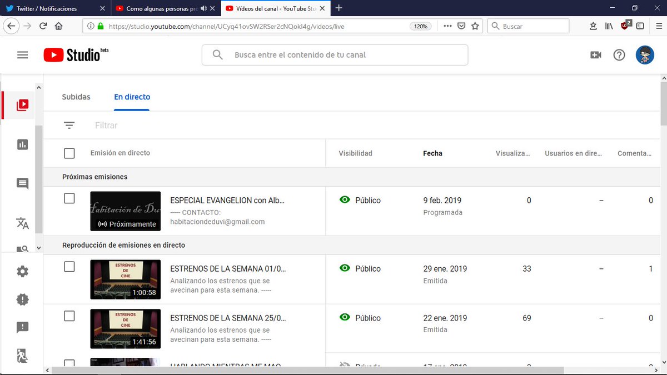Open Comments icon in the left sidebar

22,184
